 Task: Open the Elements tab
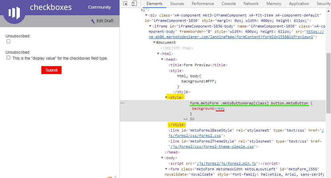pyautogui.click(x=154, y=4)
